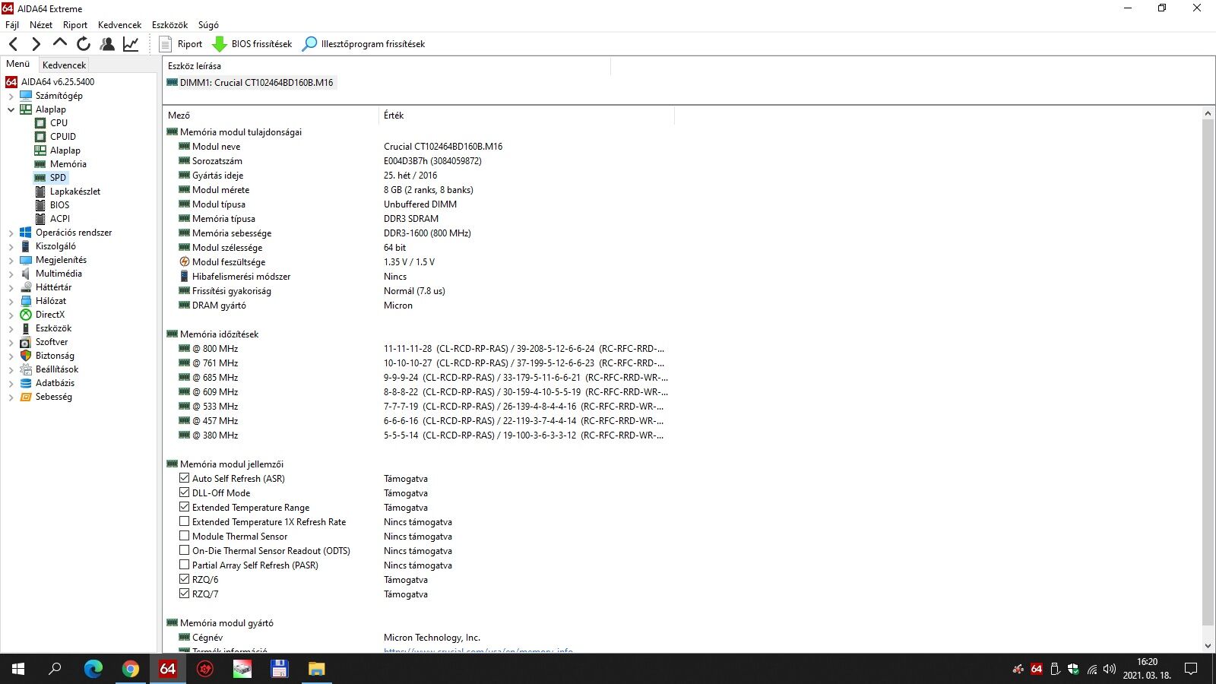Open the Riport menu
This screenshot has width=1216, height=684.
coord(75,25)
